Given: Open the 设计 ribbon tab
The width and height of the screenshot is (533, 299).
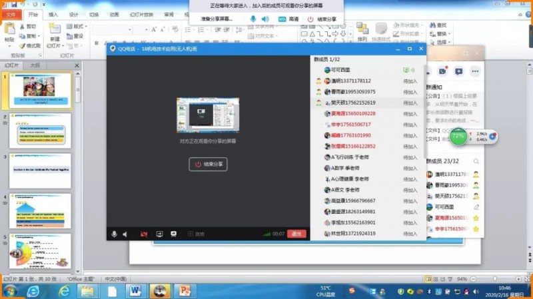Looking at the screenshot, I should tap(74, 15).
